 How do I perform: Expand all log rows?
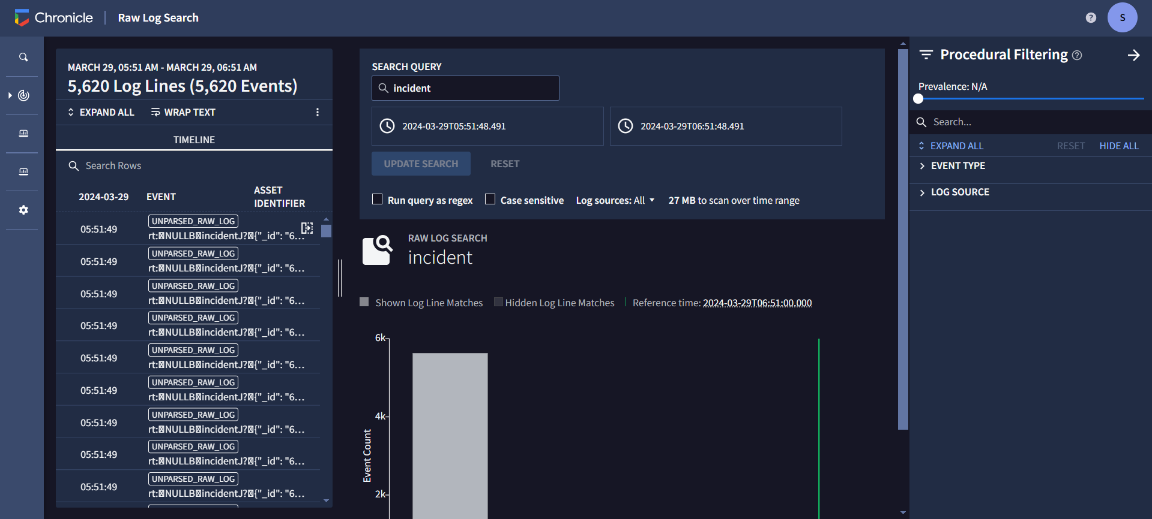coord(101,112)
